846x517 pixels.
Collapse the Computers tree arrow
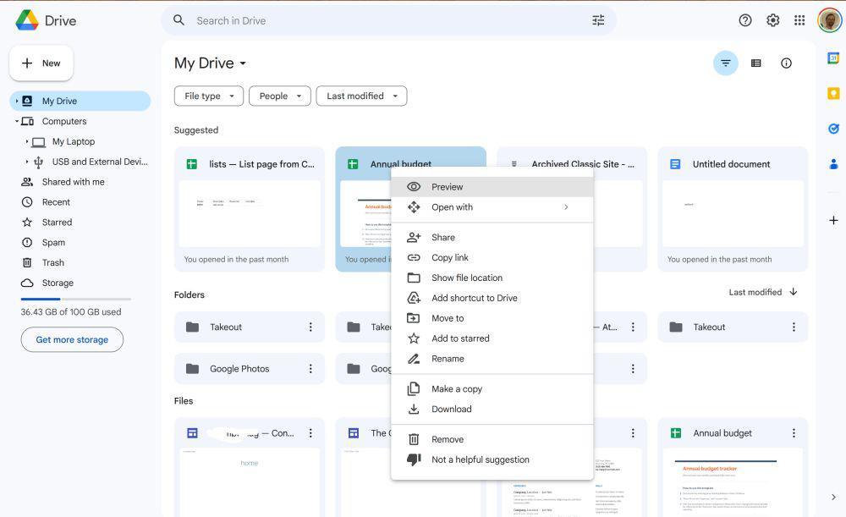(x=17, y=122)
